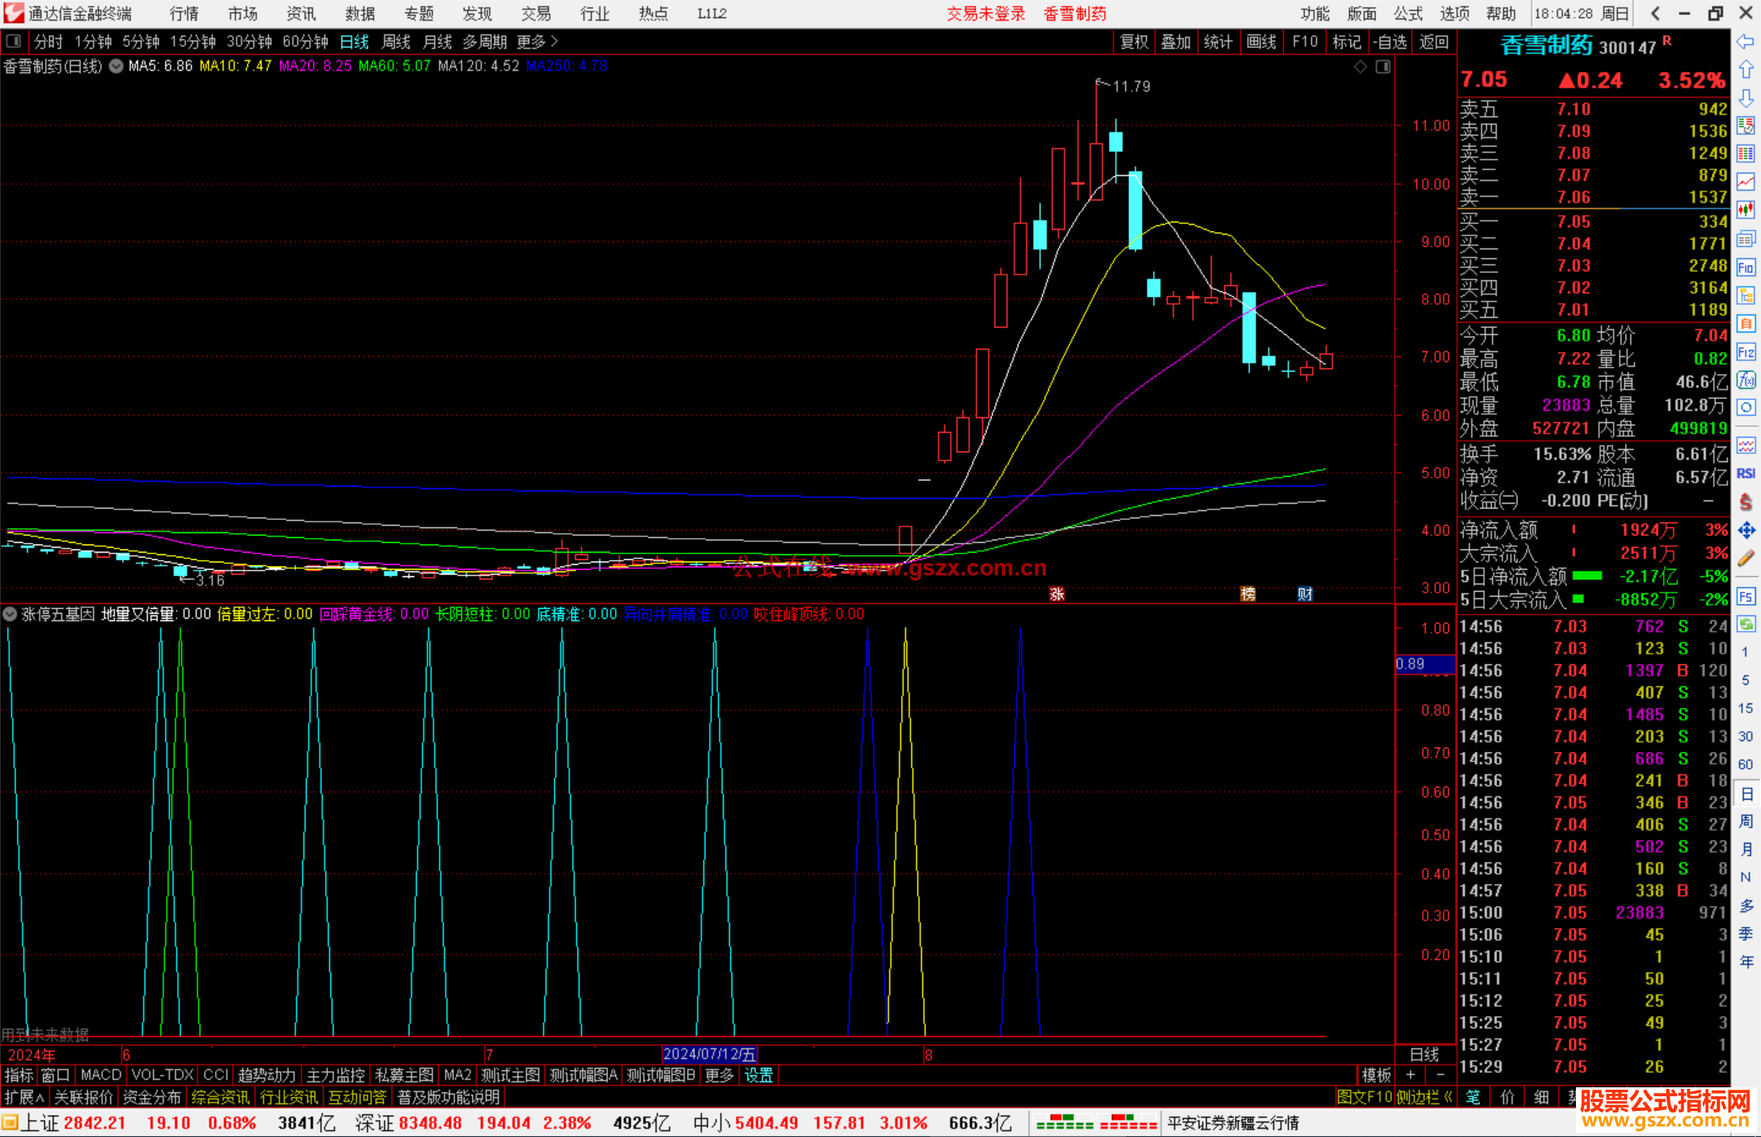
Task: Select the pencil drawing tool icon
Action: click(1746, 558)
